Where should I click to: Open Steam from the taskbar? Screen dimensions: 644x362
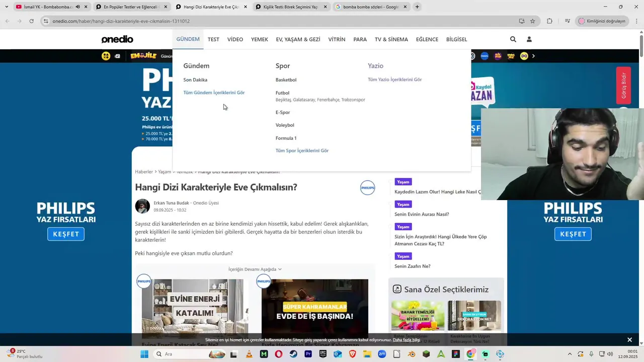[x=293, y=354]
